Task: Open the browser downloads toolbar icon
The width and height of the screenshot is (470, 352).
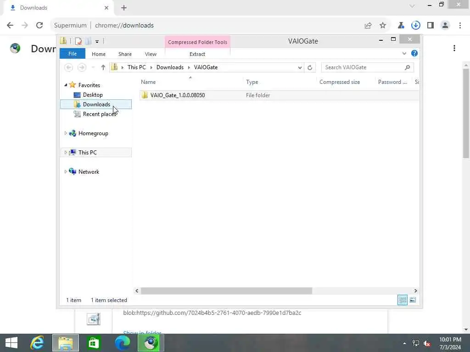Action: point(416,26)
